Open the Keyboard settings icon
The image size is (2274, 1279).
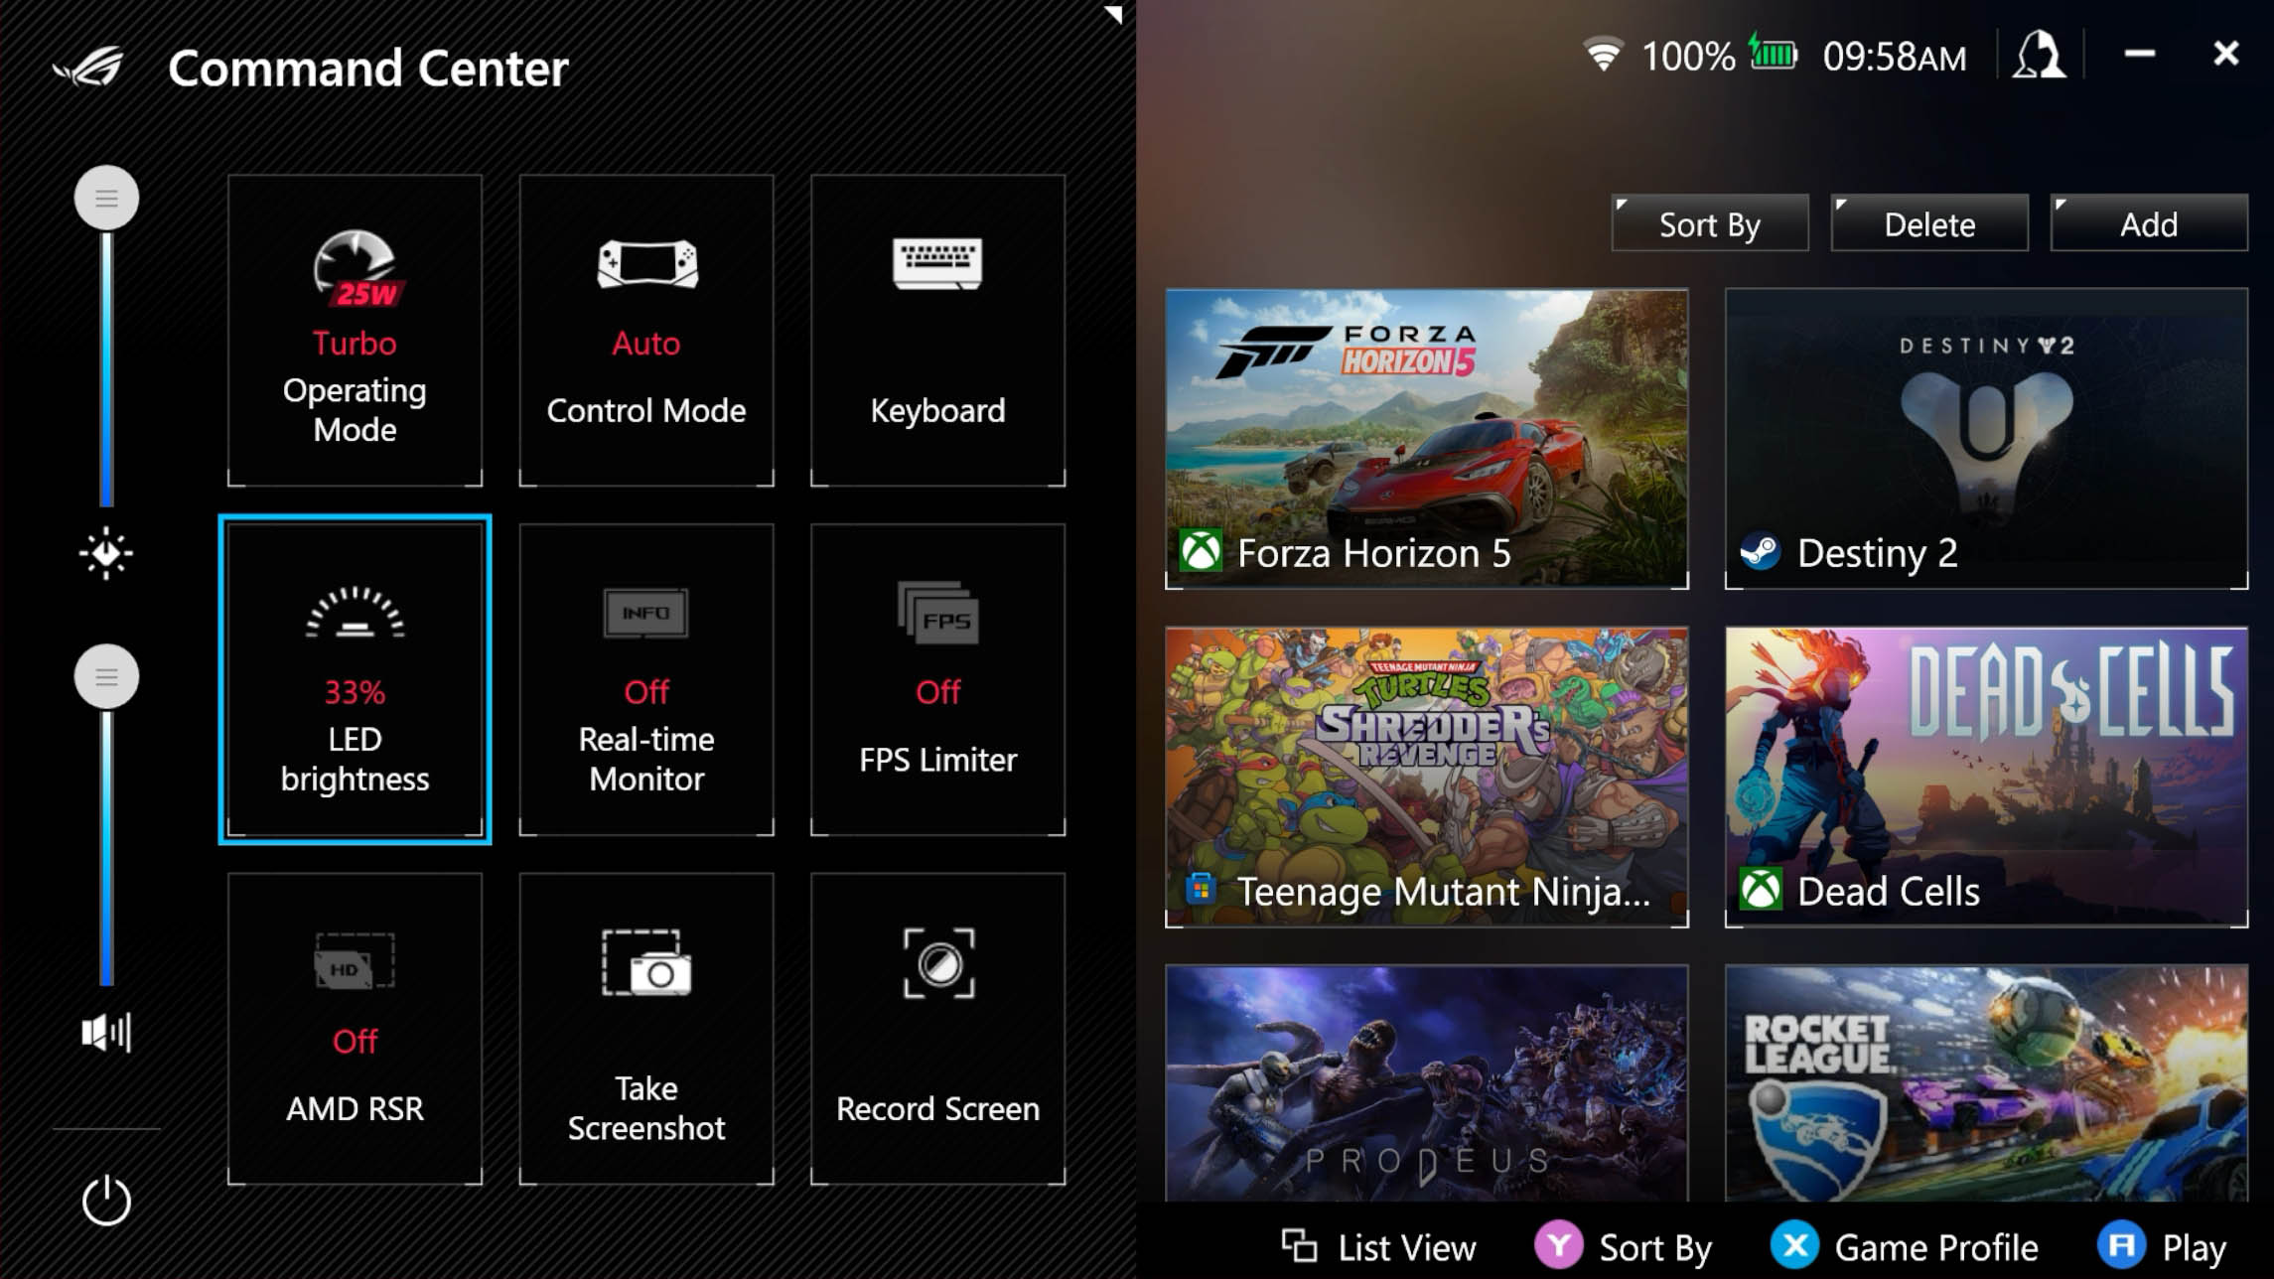937,330
